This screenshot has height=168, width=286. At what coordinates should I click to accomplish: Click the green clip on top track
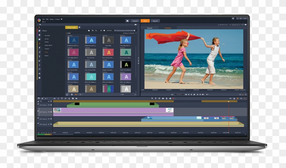tap(112, 105)
